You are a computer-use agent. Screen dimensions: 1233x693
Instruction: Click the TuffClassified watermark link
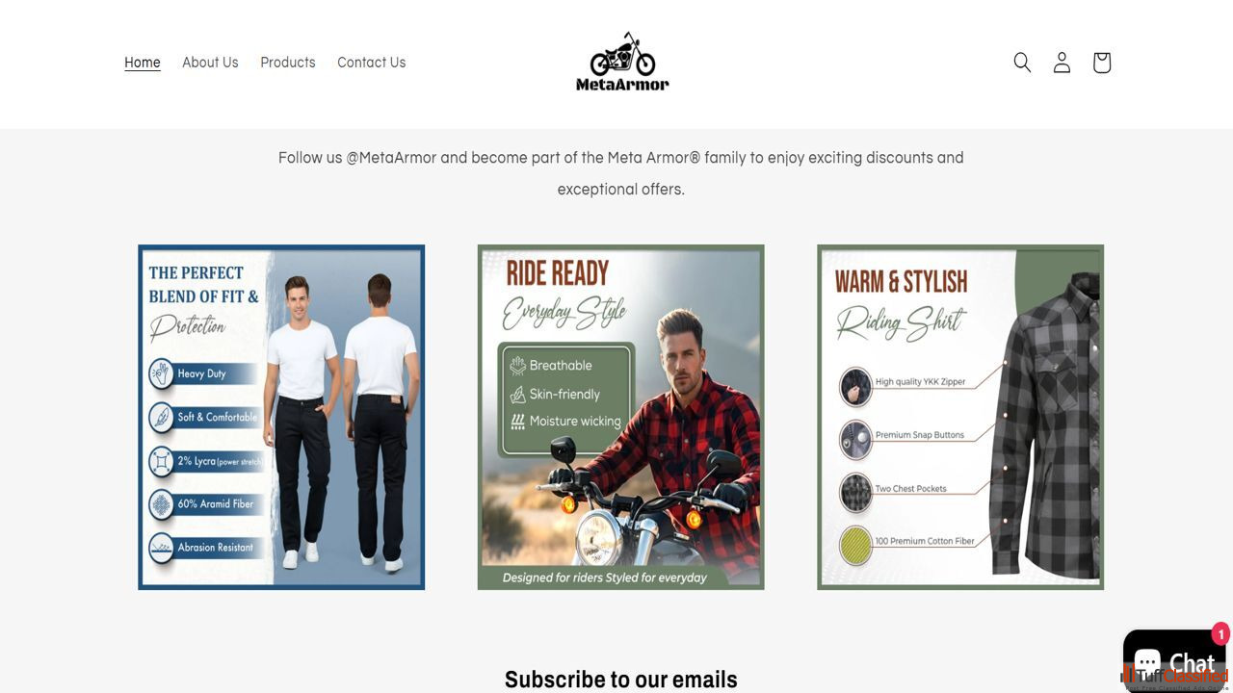coord(1176,677)
